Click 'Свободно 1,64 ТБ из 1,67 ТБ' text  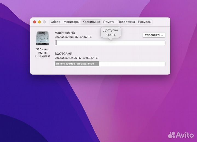(x=73, y=37)
